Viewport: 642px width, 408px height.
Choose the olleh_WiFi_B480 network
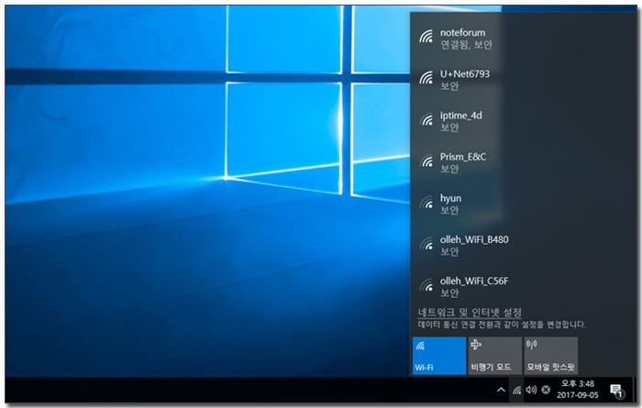pyautogui.click(x=495, y=245)
